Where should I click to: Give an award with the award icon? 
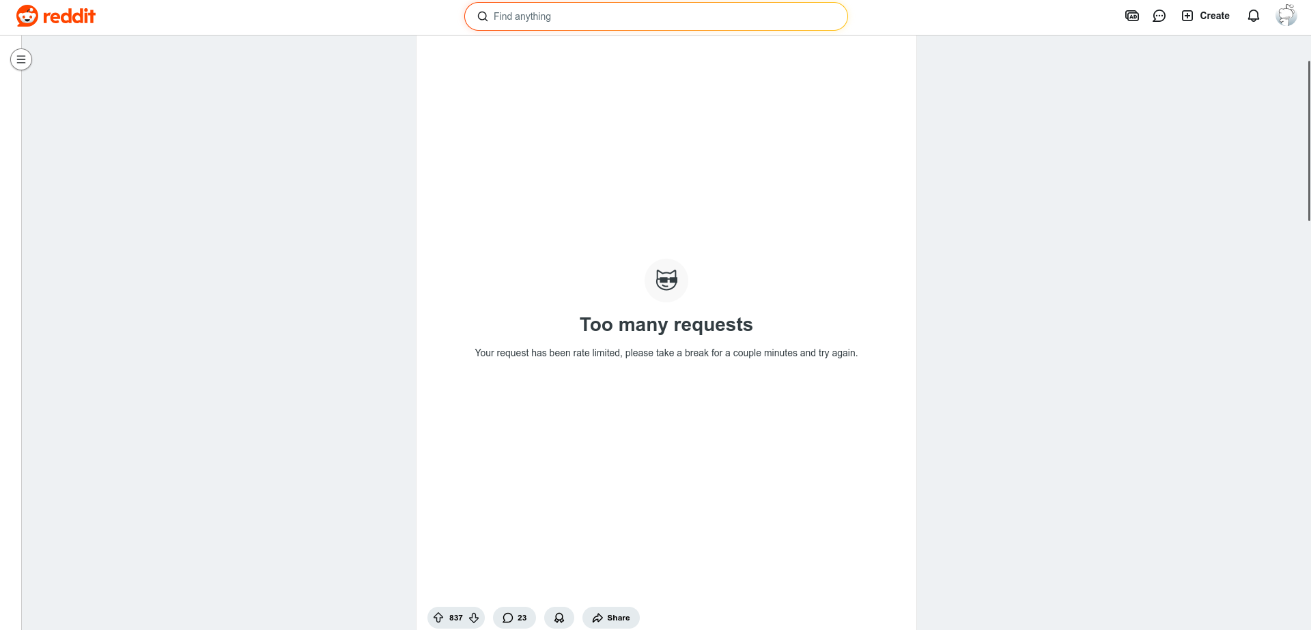click(559, 618)
